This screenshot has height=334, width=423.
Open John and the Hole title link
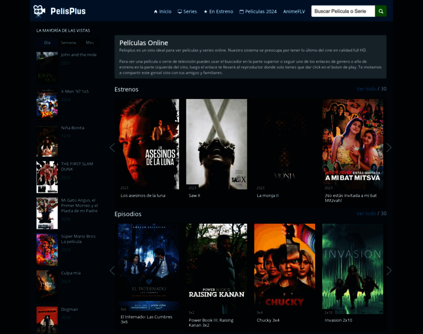[78, 55]
